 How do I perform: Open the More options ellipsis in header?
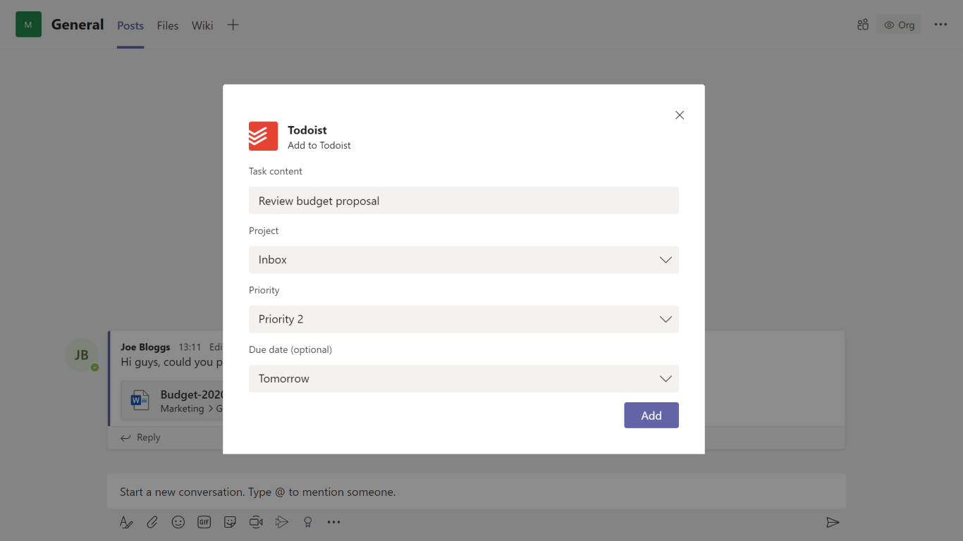coord(940,25)
